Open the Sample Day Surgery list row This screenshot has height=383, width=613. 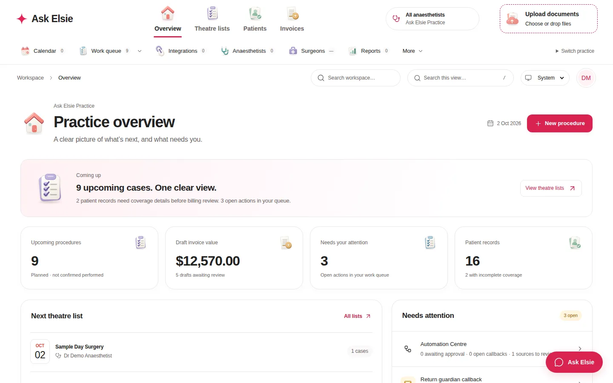(x=201, y=352)
